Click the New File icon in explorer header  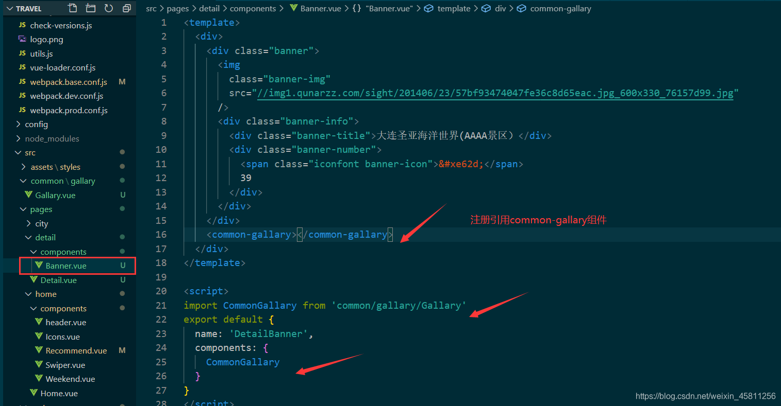(x=73, y=8)
